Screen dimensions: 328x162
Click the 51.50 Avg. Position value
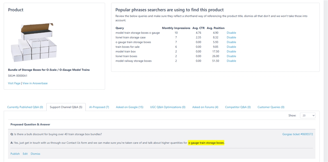tap(216, 61)
